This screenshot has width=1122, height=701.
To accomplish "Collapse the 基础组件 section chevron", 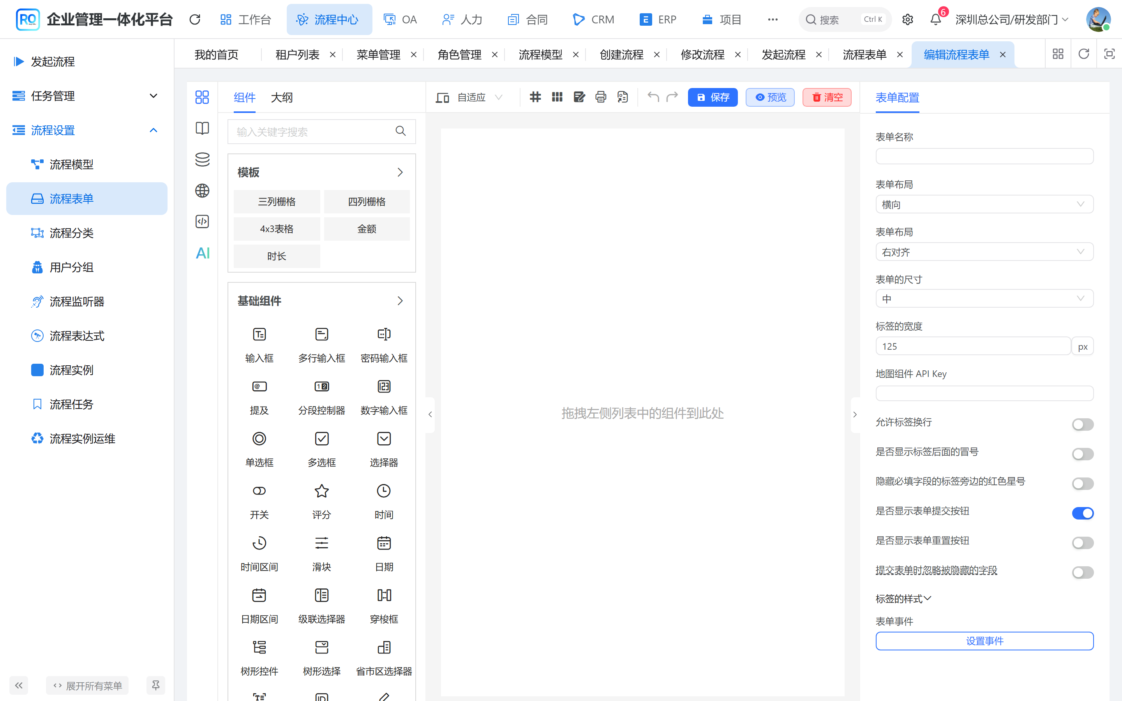I will pyautogui.click(x=400, y=301).
